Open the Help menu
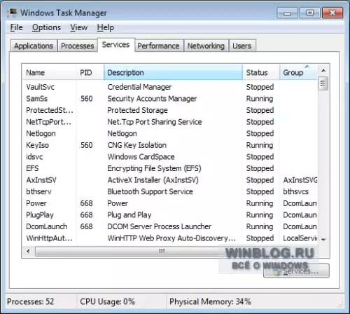This screenshot has width=350, height=314. coord(106,27)
